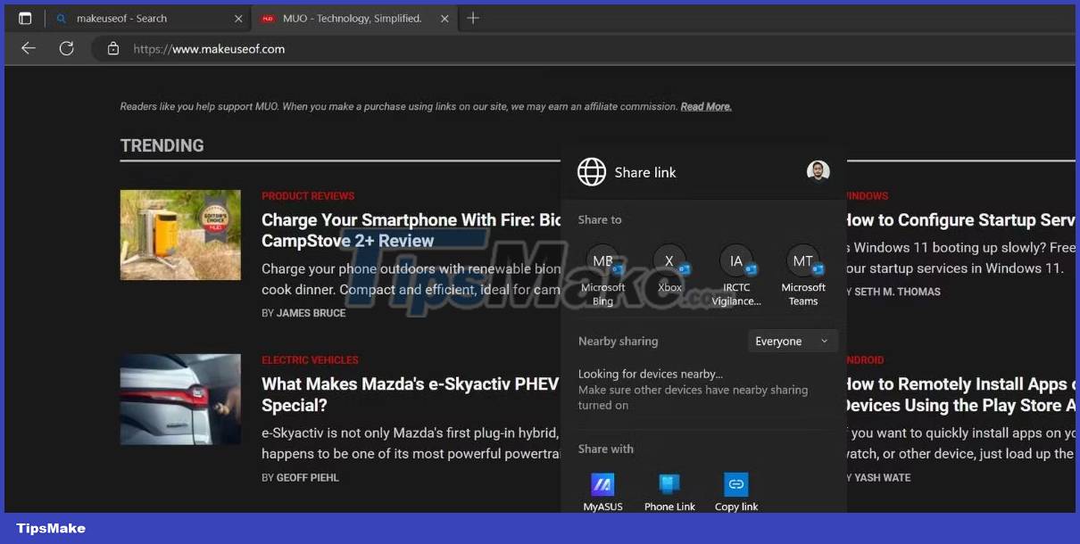Change Everyone to a different sharing audience
Viewport: 1080px width, 544px height.
(792, 341)
